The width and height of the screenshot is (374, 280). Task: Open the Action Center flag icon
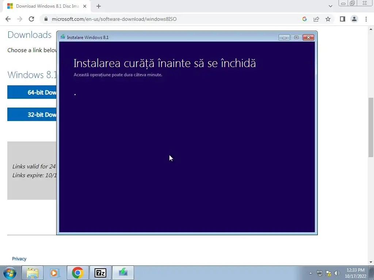coord(328,273)
